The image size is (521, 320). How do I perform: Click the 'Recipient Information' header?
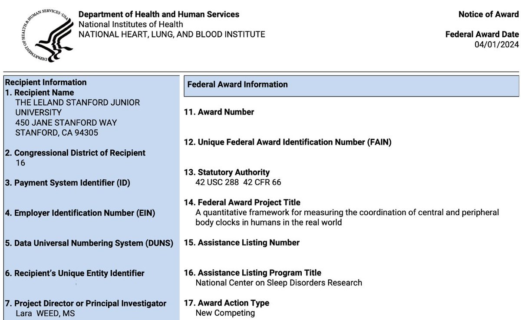pyautogui.click(x=46, y=82)
